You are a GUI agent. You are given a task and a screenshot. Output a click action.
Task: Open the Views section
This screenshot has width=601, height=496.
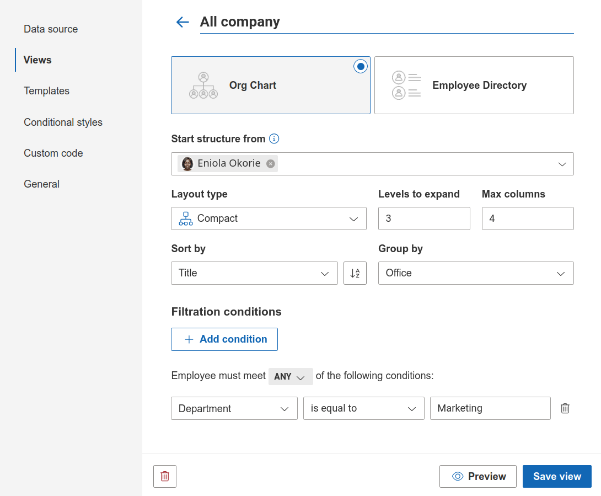point(37,60)
